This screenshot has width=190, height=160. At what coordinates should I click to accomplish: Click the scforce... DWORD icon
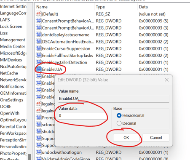pyautogui.click(x=38, y=125)
